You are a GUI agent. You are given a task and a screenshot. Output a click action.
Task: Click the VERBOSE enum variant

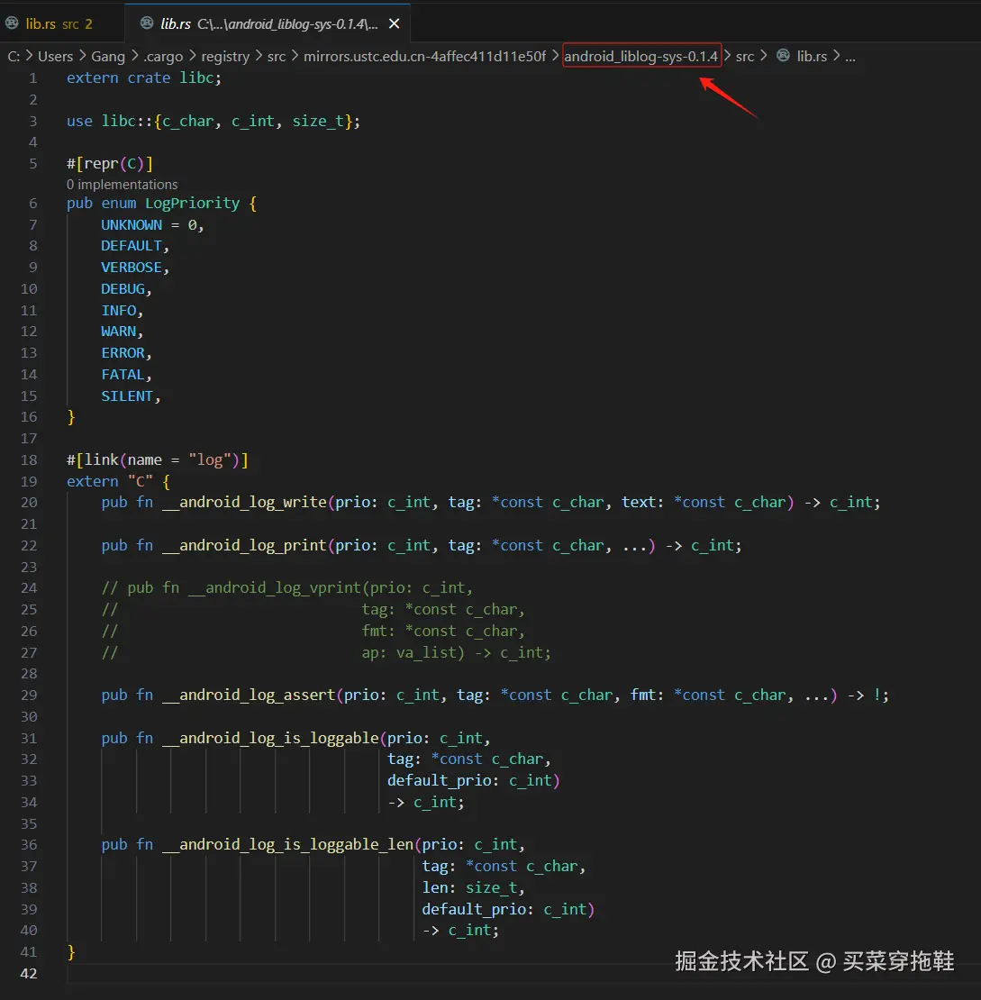click(x=132, y=268)
